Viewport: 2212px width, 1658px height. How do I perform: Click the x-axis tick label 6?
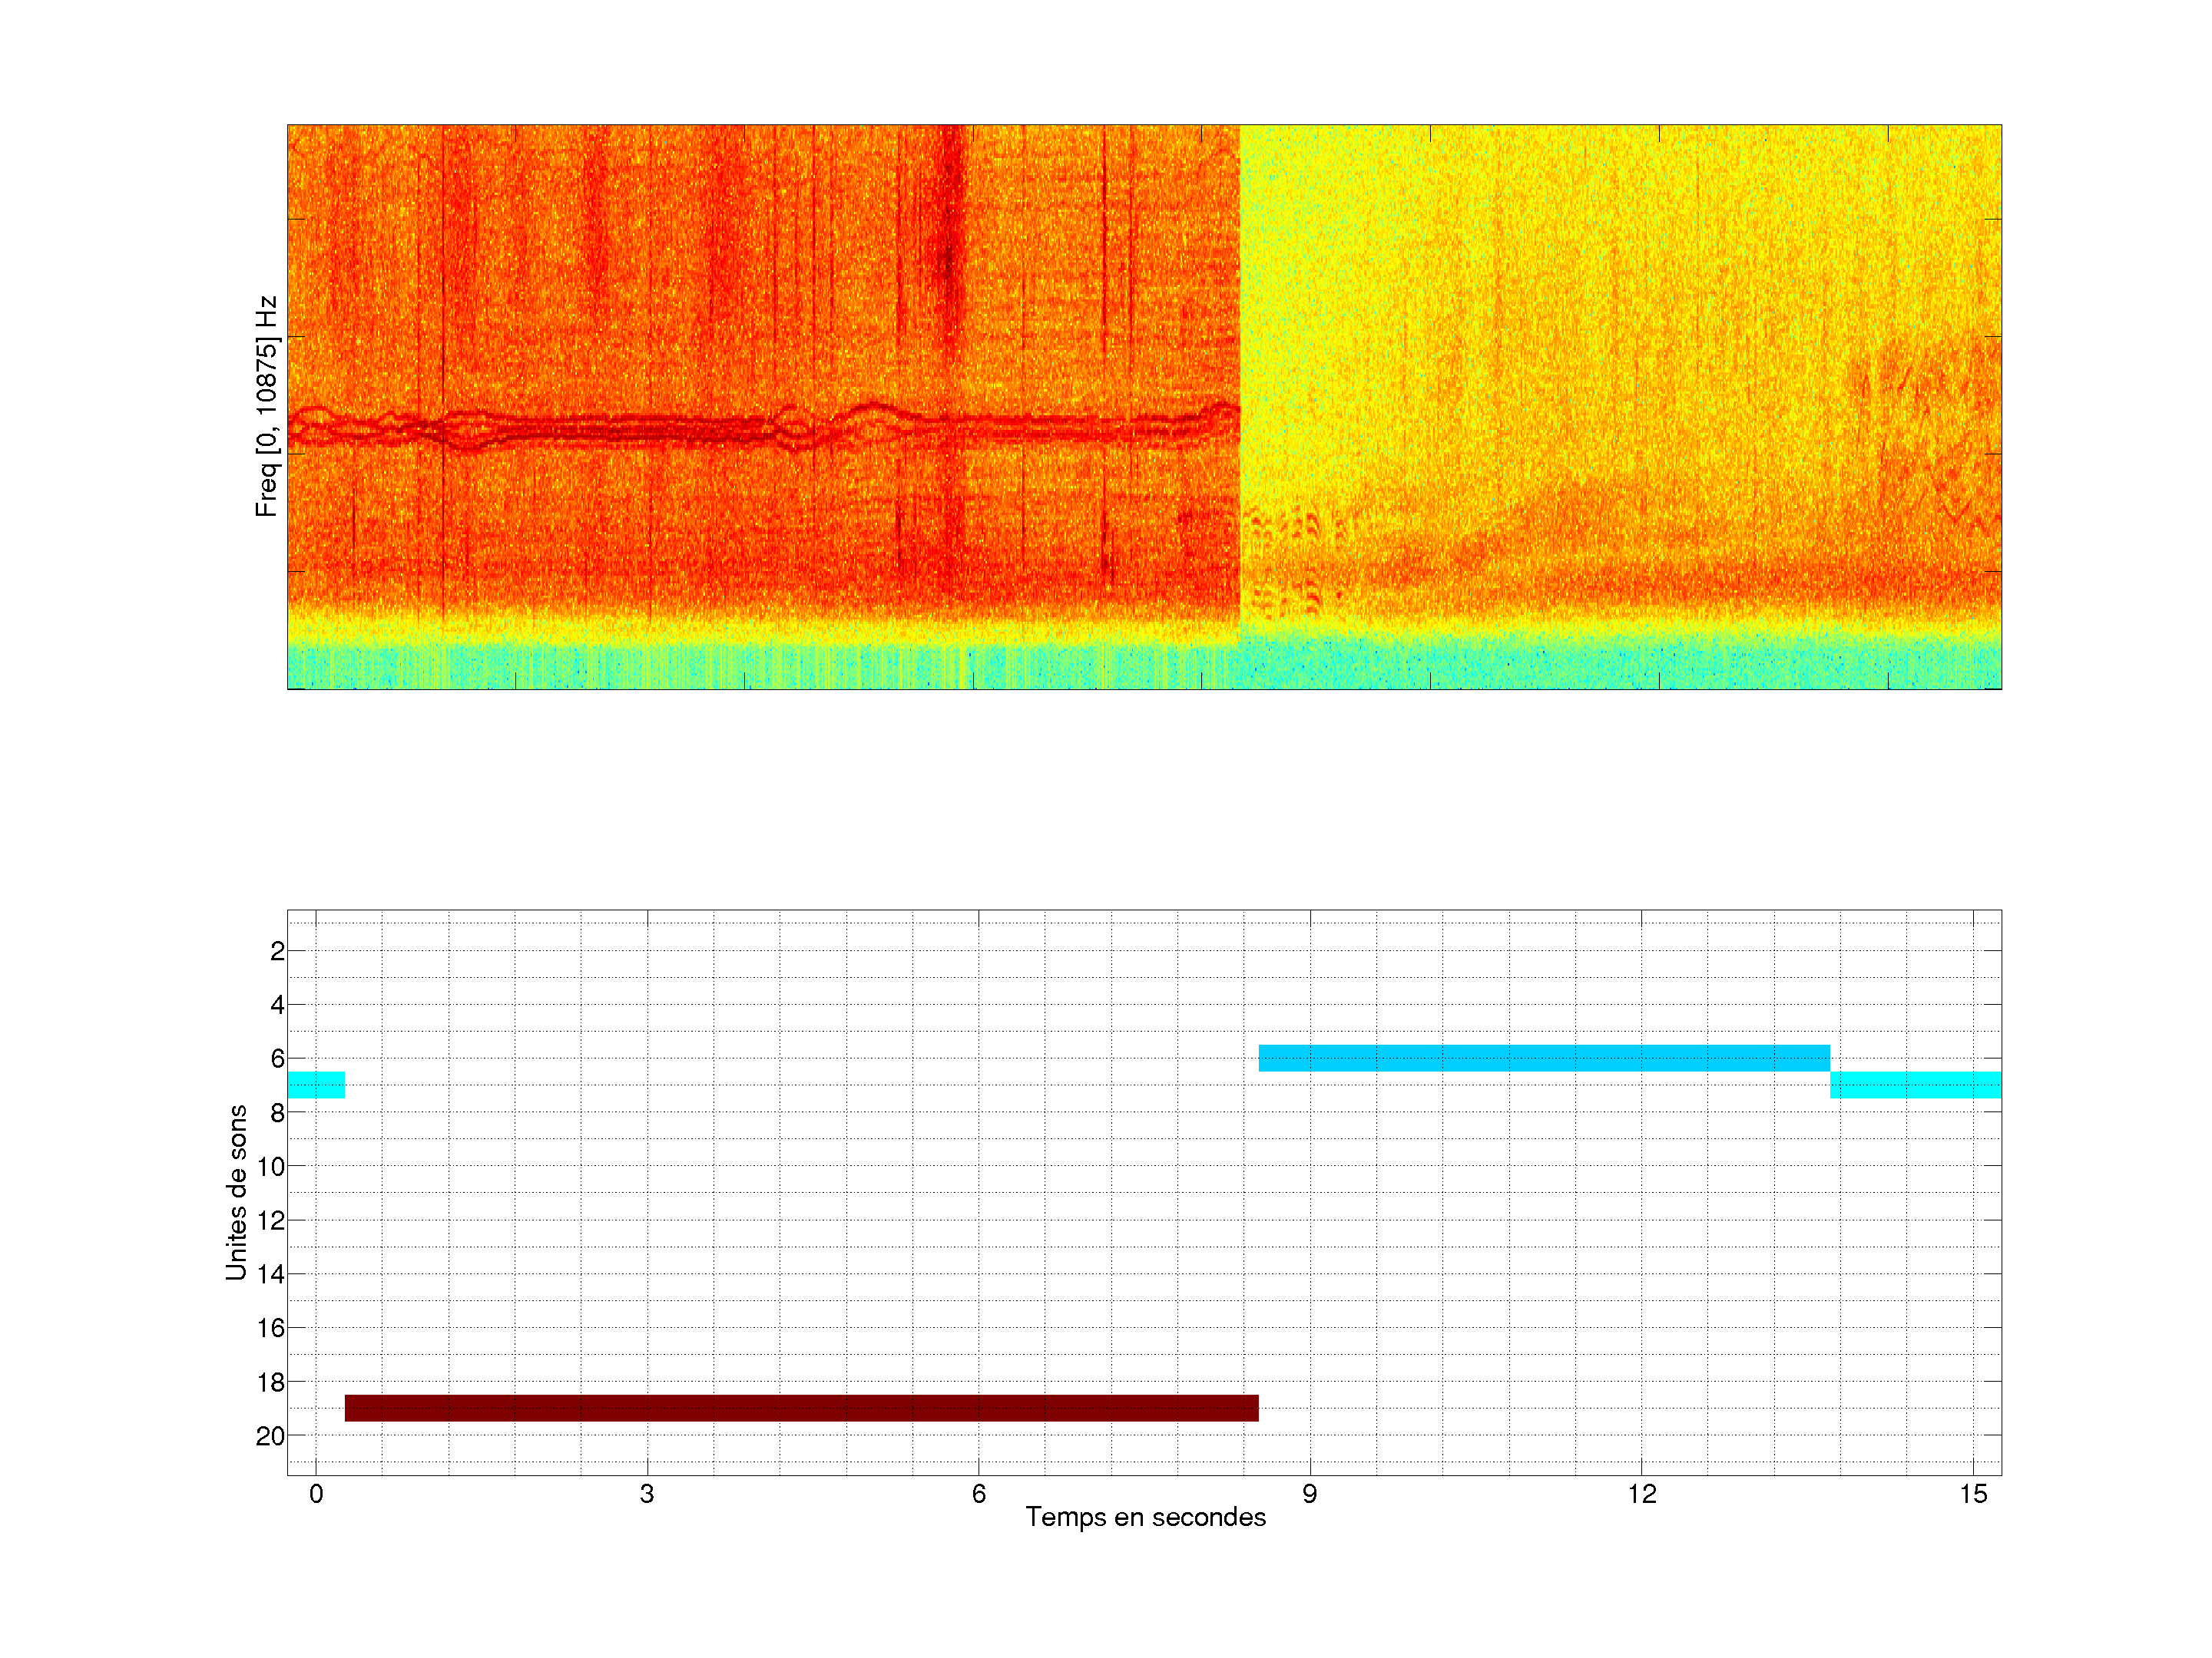point(978,1494)
